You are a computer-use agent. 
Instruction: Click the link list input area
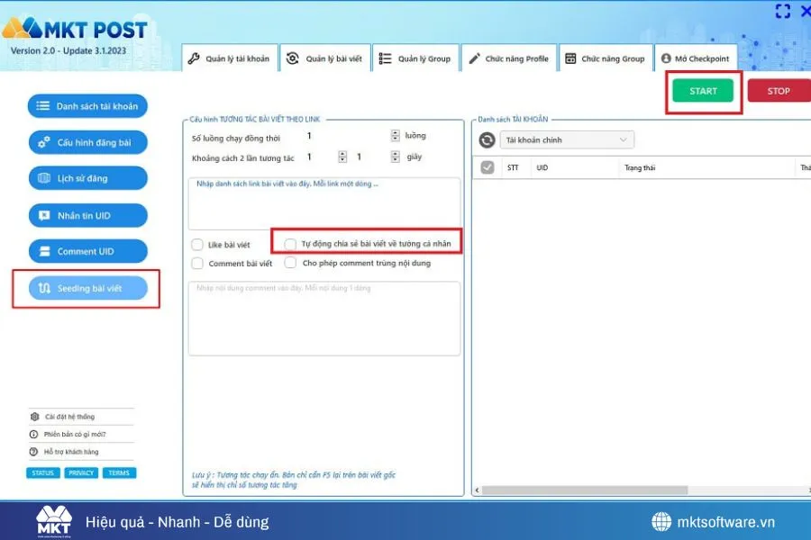pyautogui.click(x=324, y=202)
